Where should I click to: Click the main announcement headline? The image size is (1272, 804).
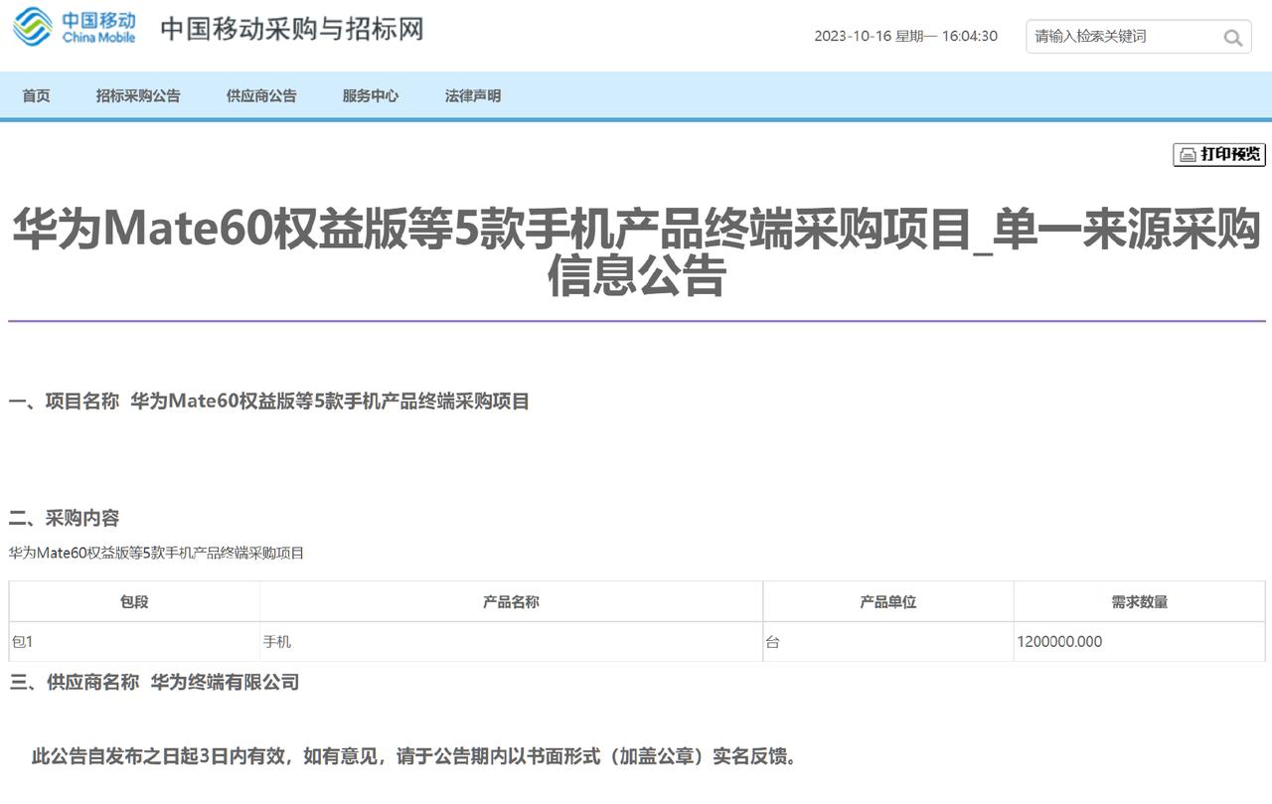(x=636, y=253)
